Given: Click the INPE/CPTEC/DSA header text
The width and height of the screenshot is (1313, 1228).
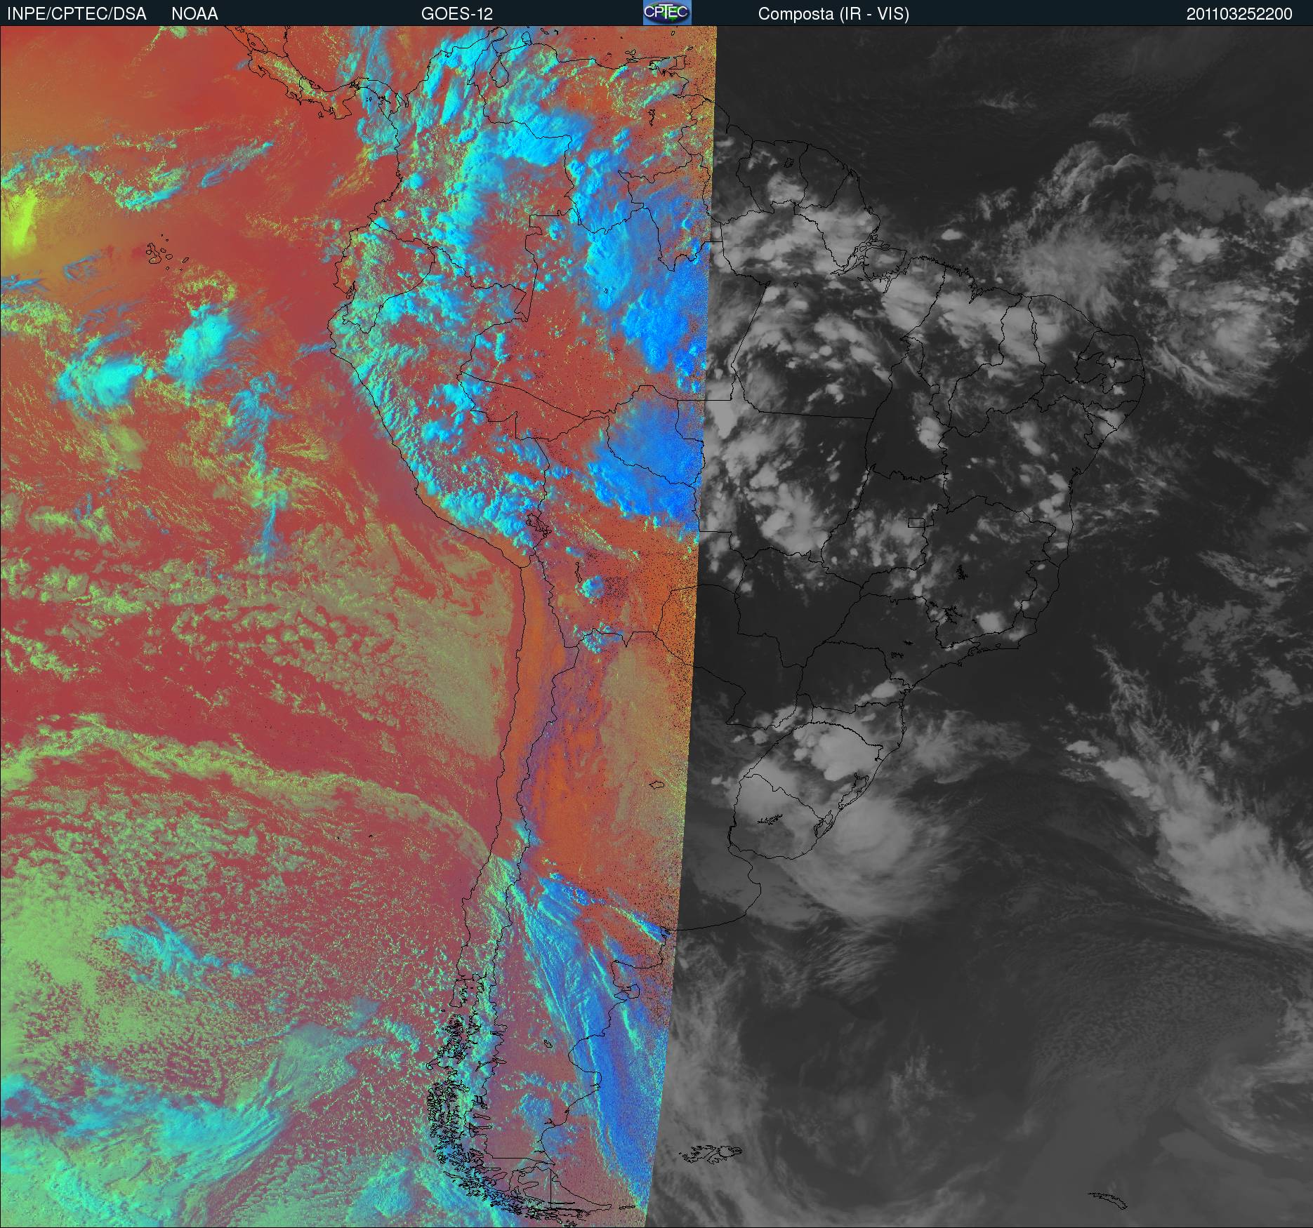Looking at the screenshot, I should coord(77,14).
